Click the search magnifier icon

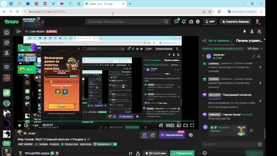(x=166, y=22)
